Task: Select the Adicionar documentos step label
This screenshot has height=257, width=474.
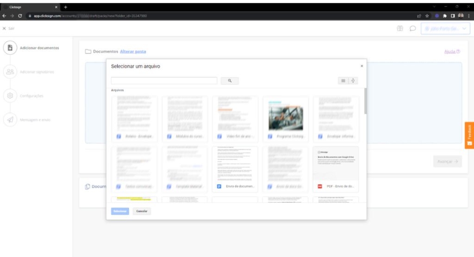Action: (x=39, y=48)
